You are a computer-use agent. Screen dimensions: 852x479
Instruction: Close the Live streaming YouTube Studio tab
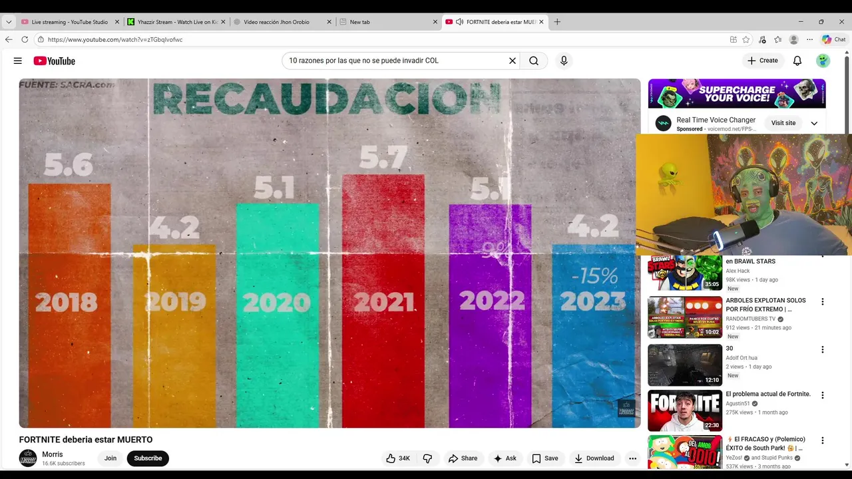pos(117,22)
